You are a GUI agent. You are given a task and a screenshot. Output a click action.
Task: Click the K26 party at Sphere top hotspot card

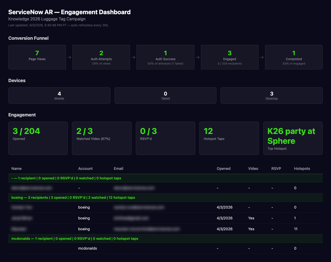coord(293,138)
